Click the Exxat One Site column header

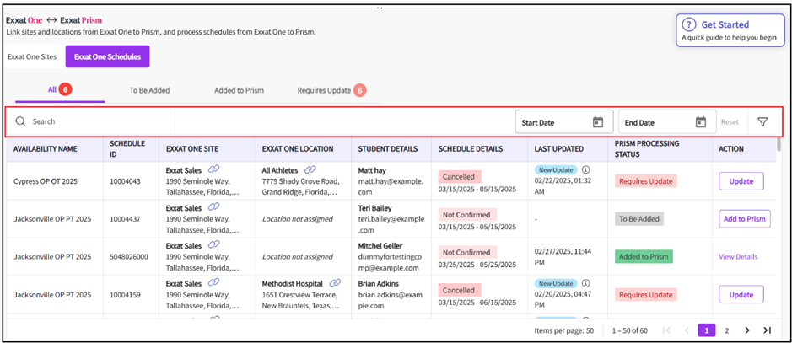[x=192, y=149]
